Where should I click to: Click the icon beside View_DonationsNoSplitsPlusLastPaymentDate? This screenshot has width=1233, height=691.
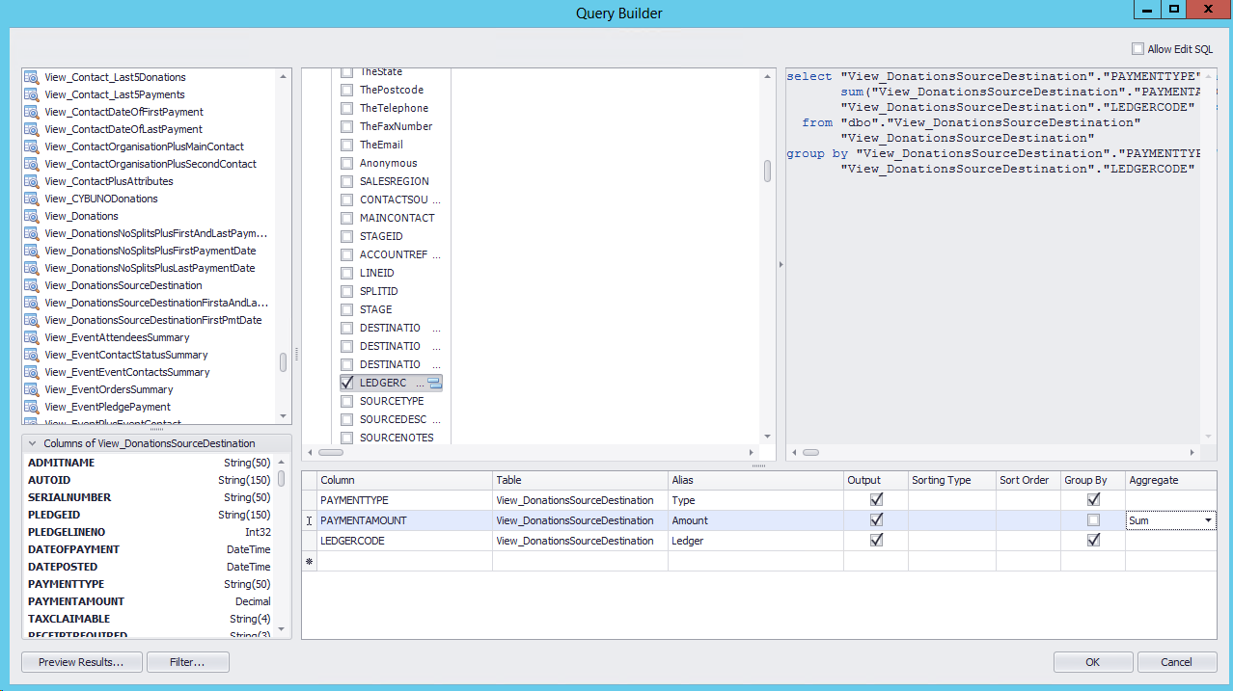pyautogui.click(x=31, y=268)
